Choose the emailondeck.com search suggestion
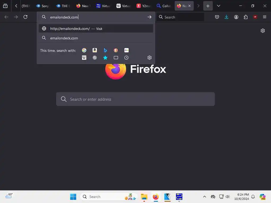Viewport: 271px width, 203px height. pos(96,38)
